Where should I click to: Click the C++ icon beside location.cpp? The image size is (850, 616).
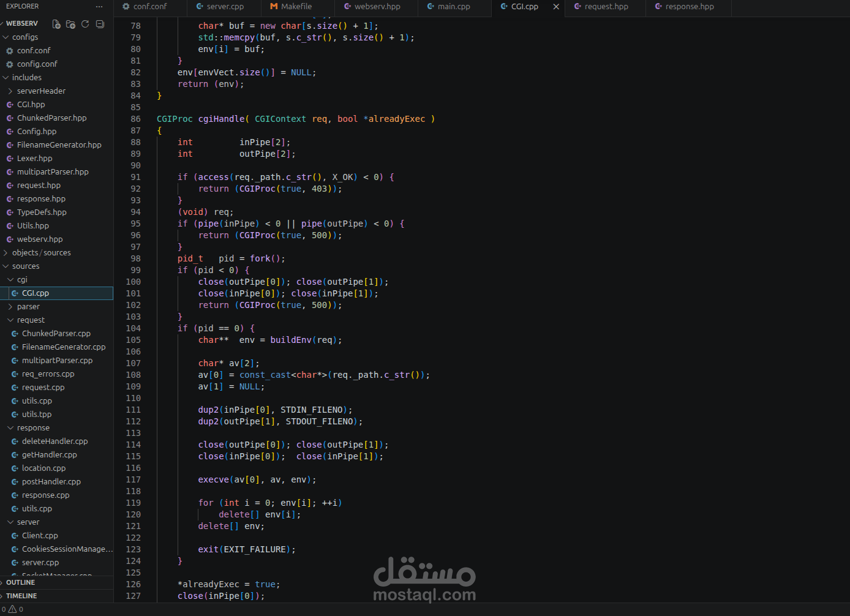[x=15, y=468]
